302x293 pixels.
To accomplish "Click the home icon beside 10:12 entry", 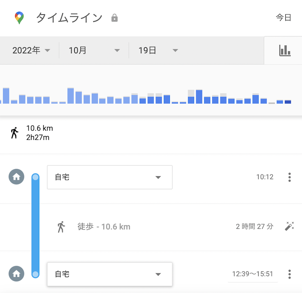I will pos(16,177).
